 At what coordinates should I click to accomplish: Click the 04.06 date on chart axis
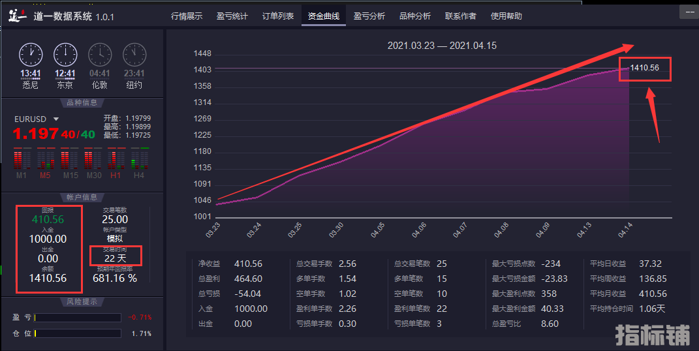(419, 230)
